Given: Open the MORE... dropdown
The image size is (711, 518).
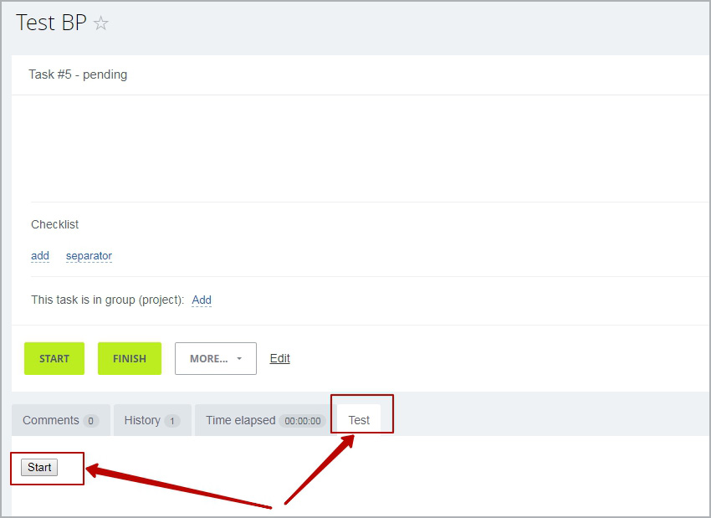Looking at the screenshot, I should [x=216, y=358].
